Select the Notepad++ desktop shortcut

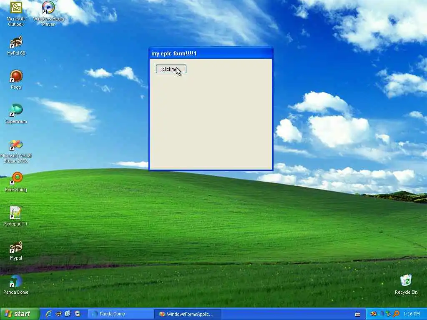[x=16, y=216]
